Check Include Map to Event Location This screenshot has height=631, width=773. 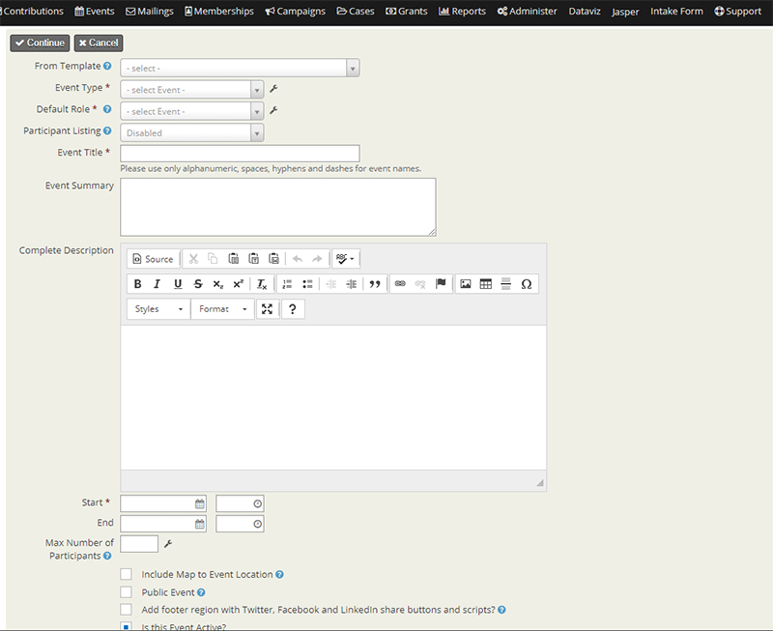(x=126, y=574)
